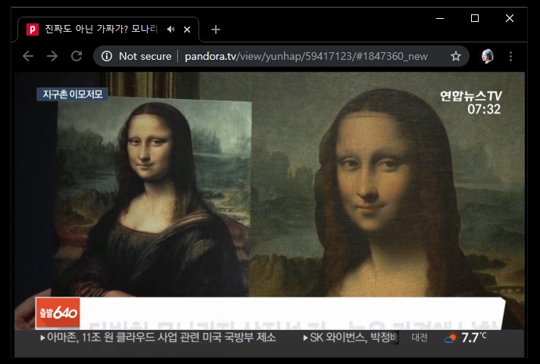Click the 출발640 program logo
540x364 pixels.
tap(58, 313)
